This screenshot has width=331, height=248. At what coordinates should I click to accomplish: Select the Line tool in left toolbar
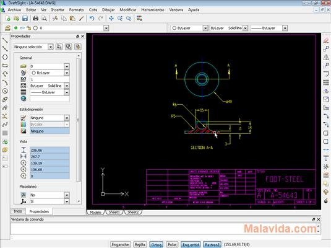point(5,40)
